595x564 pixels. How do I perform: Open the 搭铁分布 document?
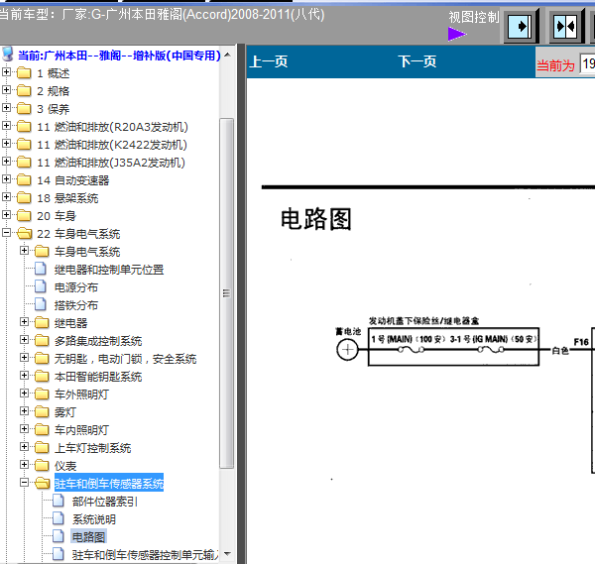pyautogui.click(x=76, y=305)
